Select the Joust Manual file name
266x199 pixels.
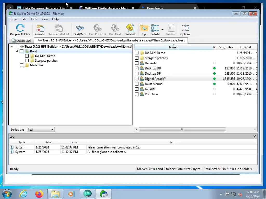(x=154, y=84)
